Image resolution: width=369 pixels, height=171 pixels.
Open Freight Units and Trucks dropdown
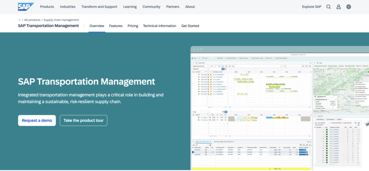(201, 66)
